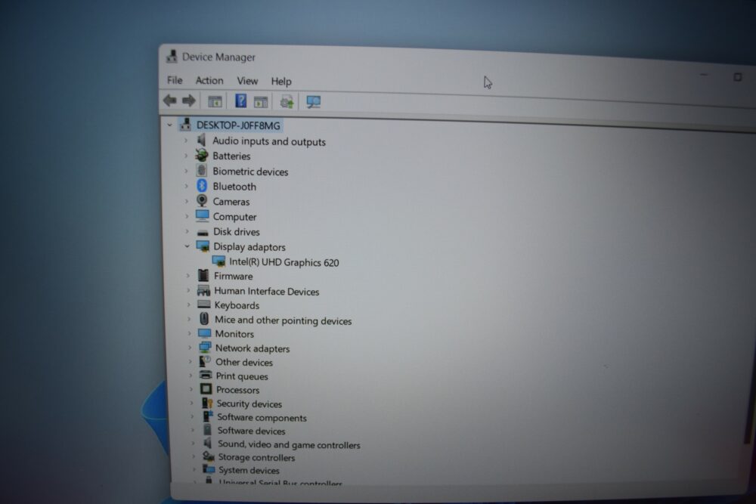Select the System devices label
The image size is (756, 504).
pos(249,470)
